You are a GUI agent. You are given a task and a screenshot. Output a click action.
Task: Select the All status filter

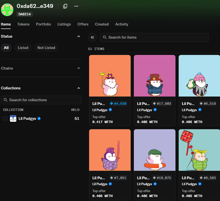(x=6, y=48)
